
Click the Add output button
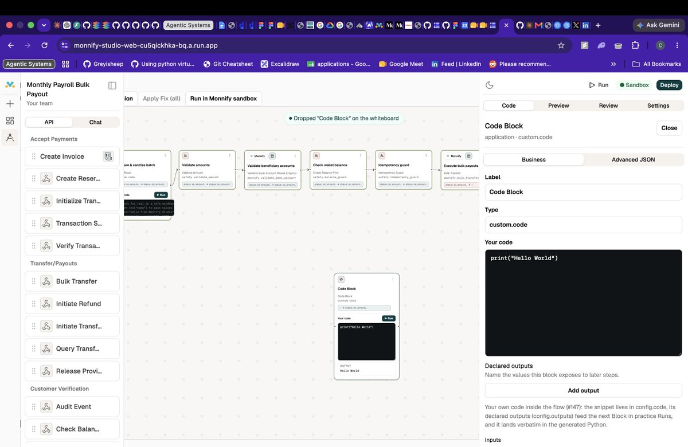[x=584, y=390]
